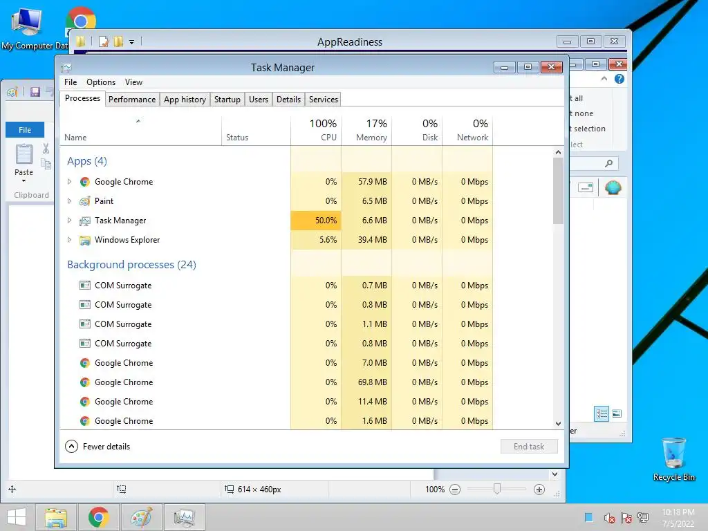Switch to the App history tab
Screen dimensions: 708x531
tap(185, 100)
